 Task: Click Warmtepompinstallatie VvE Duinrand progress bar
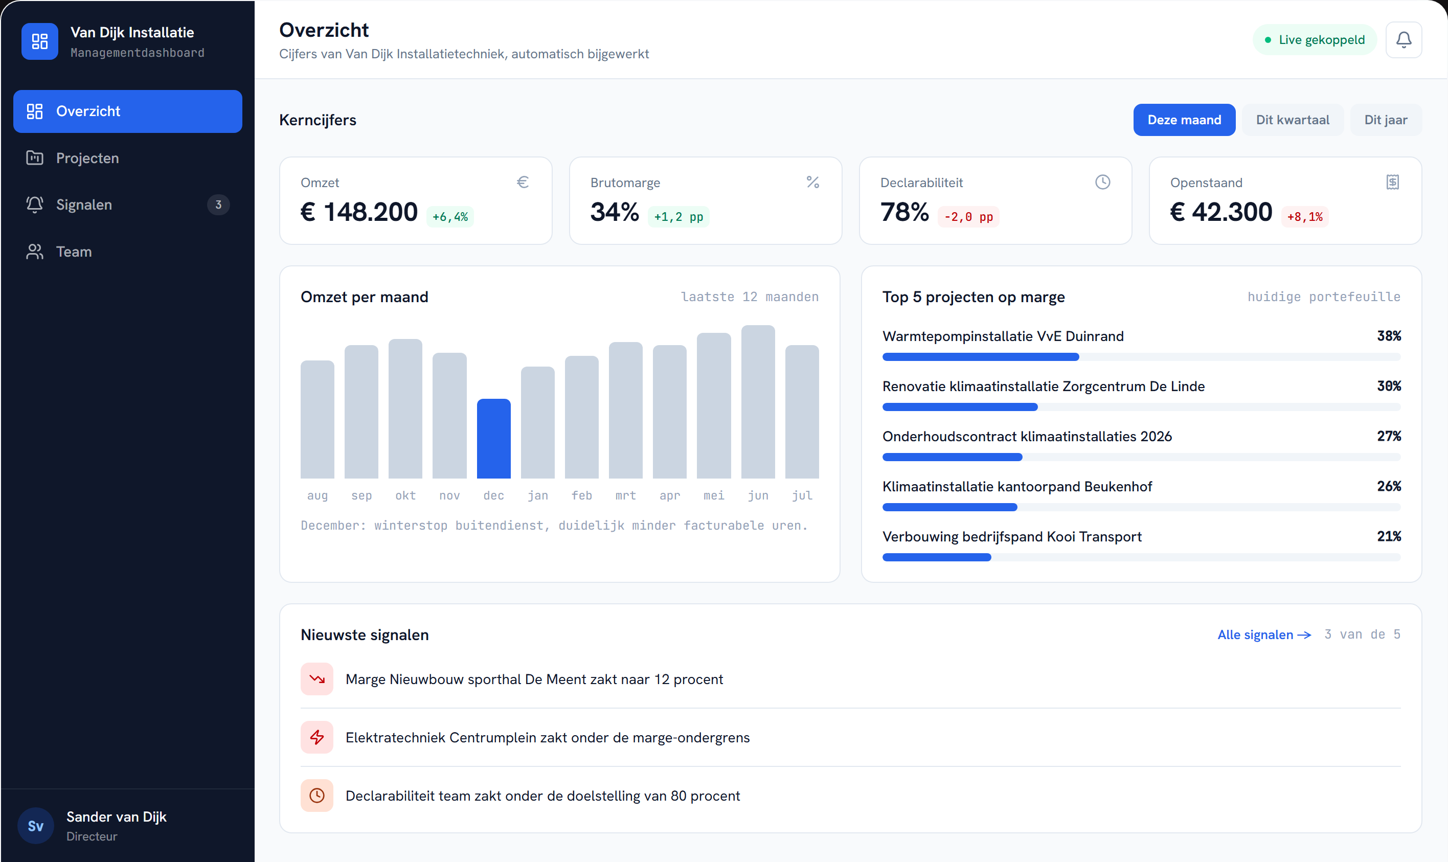[x=1141, y=357]
